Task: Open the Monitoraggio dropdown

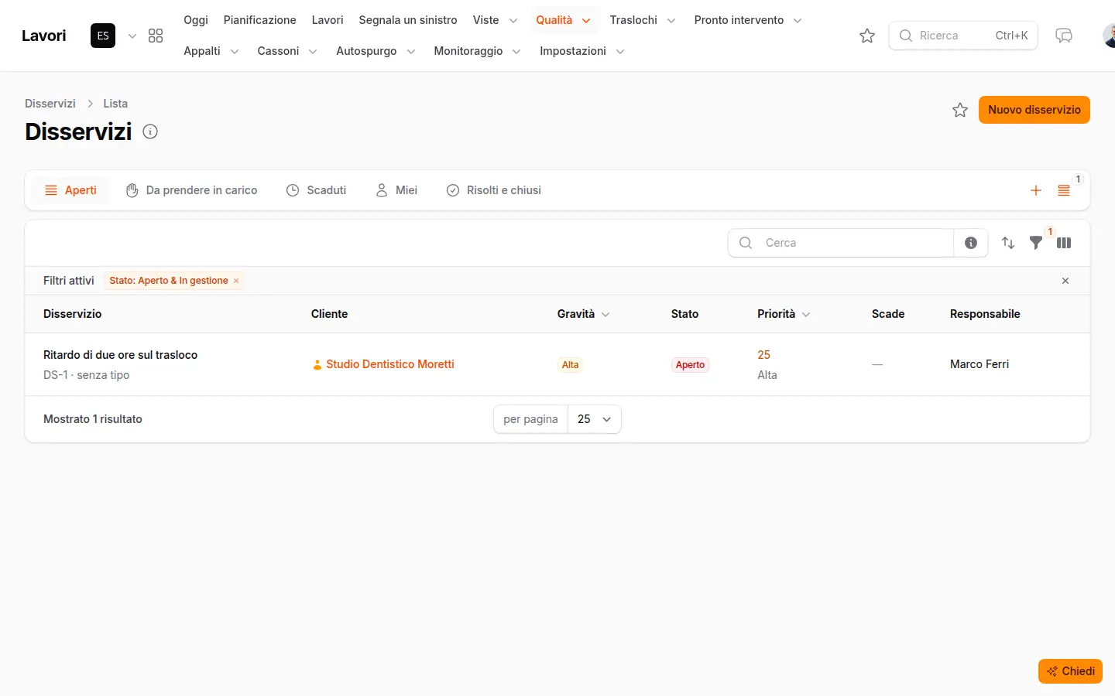Action: [477, 51]
